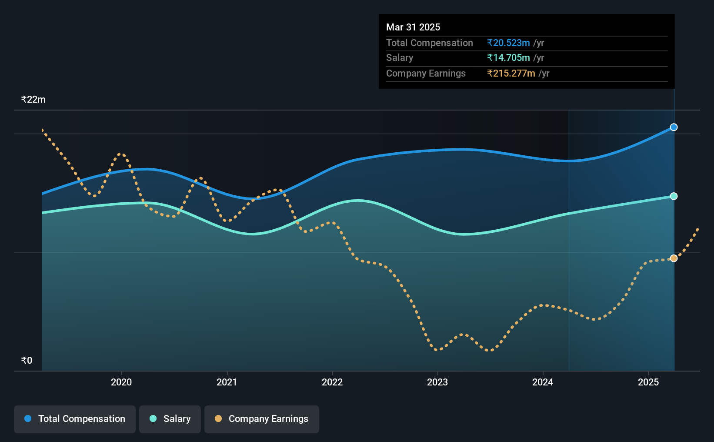The image size is (714, 442).
Task: Select the Company Earnings data point marker
Action: [x=674, y=258]
